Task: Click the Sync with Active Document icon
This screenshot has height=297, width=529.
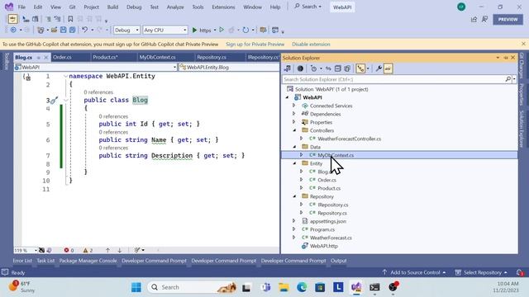Action: coord(328,68)
